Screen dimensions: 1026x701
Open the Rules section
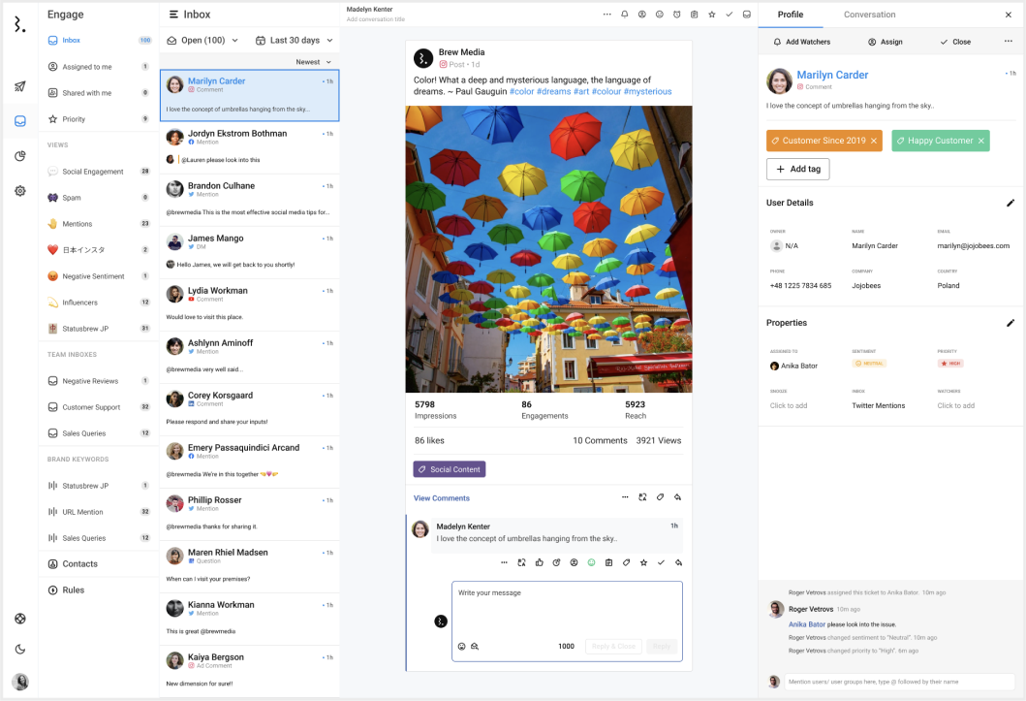pos(98,590)
